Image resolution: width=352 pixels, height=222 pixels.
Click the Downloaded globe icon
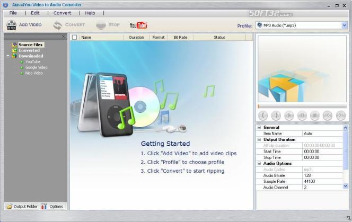pos(15,56)
